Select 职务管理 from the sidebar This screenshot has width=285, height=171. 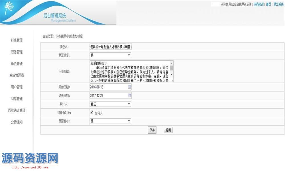click(17, 52)
